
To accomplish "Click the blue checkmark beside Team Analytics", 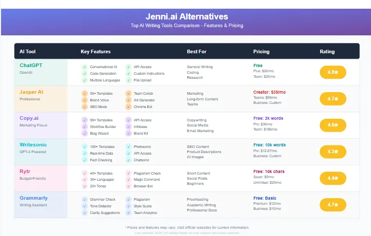I will click(128, 212).
